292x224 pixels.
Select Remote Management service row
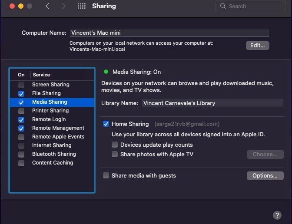tap(52, 128)
